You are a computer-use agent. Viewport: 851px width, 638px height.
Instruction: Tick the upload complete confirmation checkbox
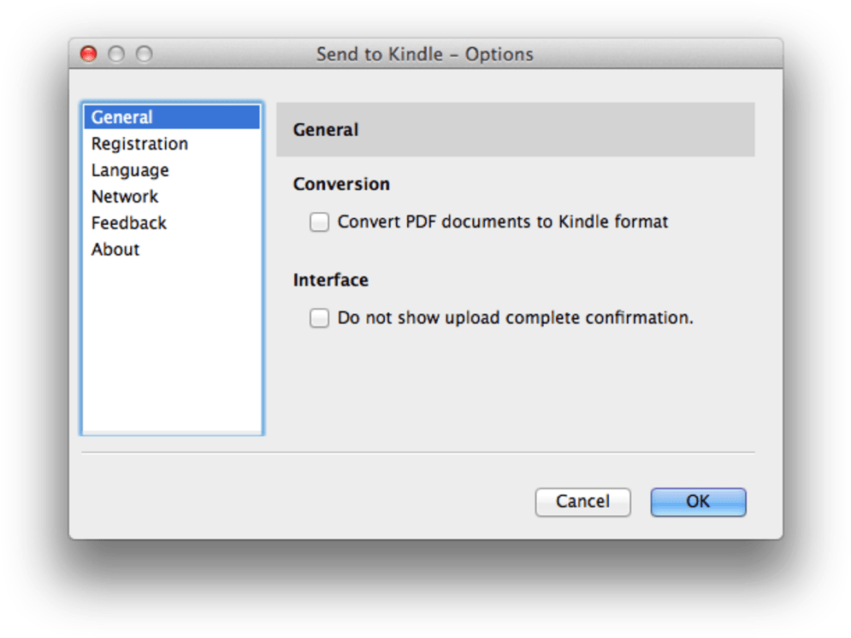319,318
